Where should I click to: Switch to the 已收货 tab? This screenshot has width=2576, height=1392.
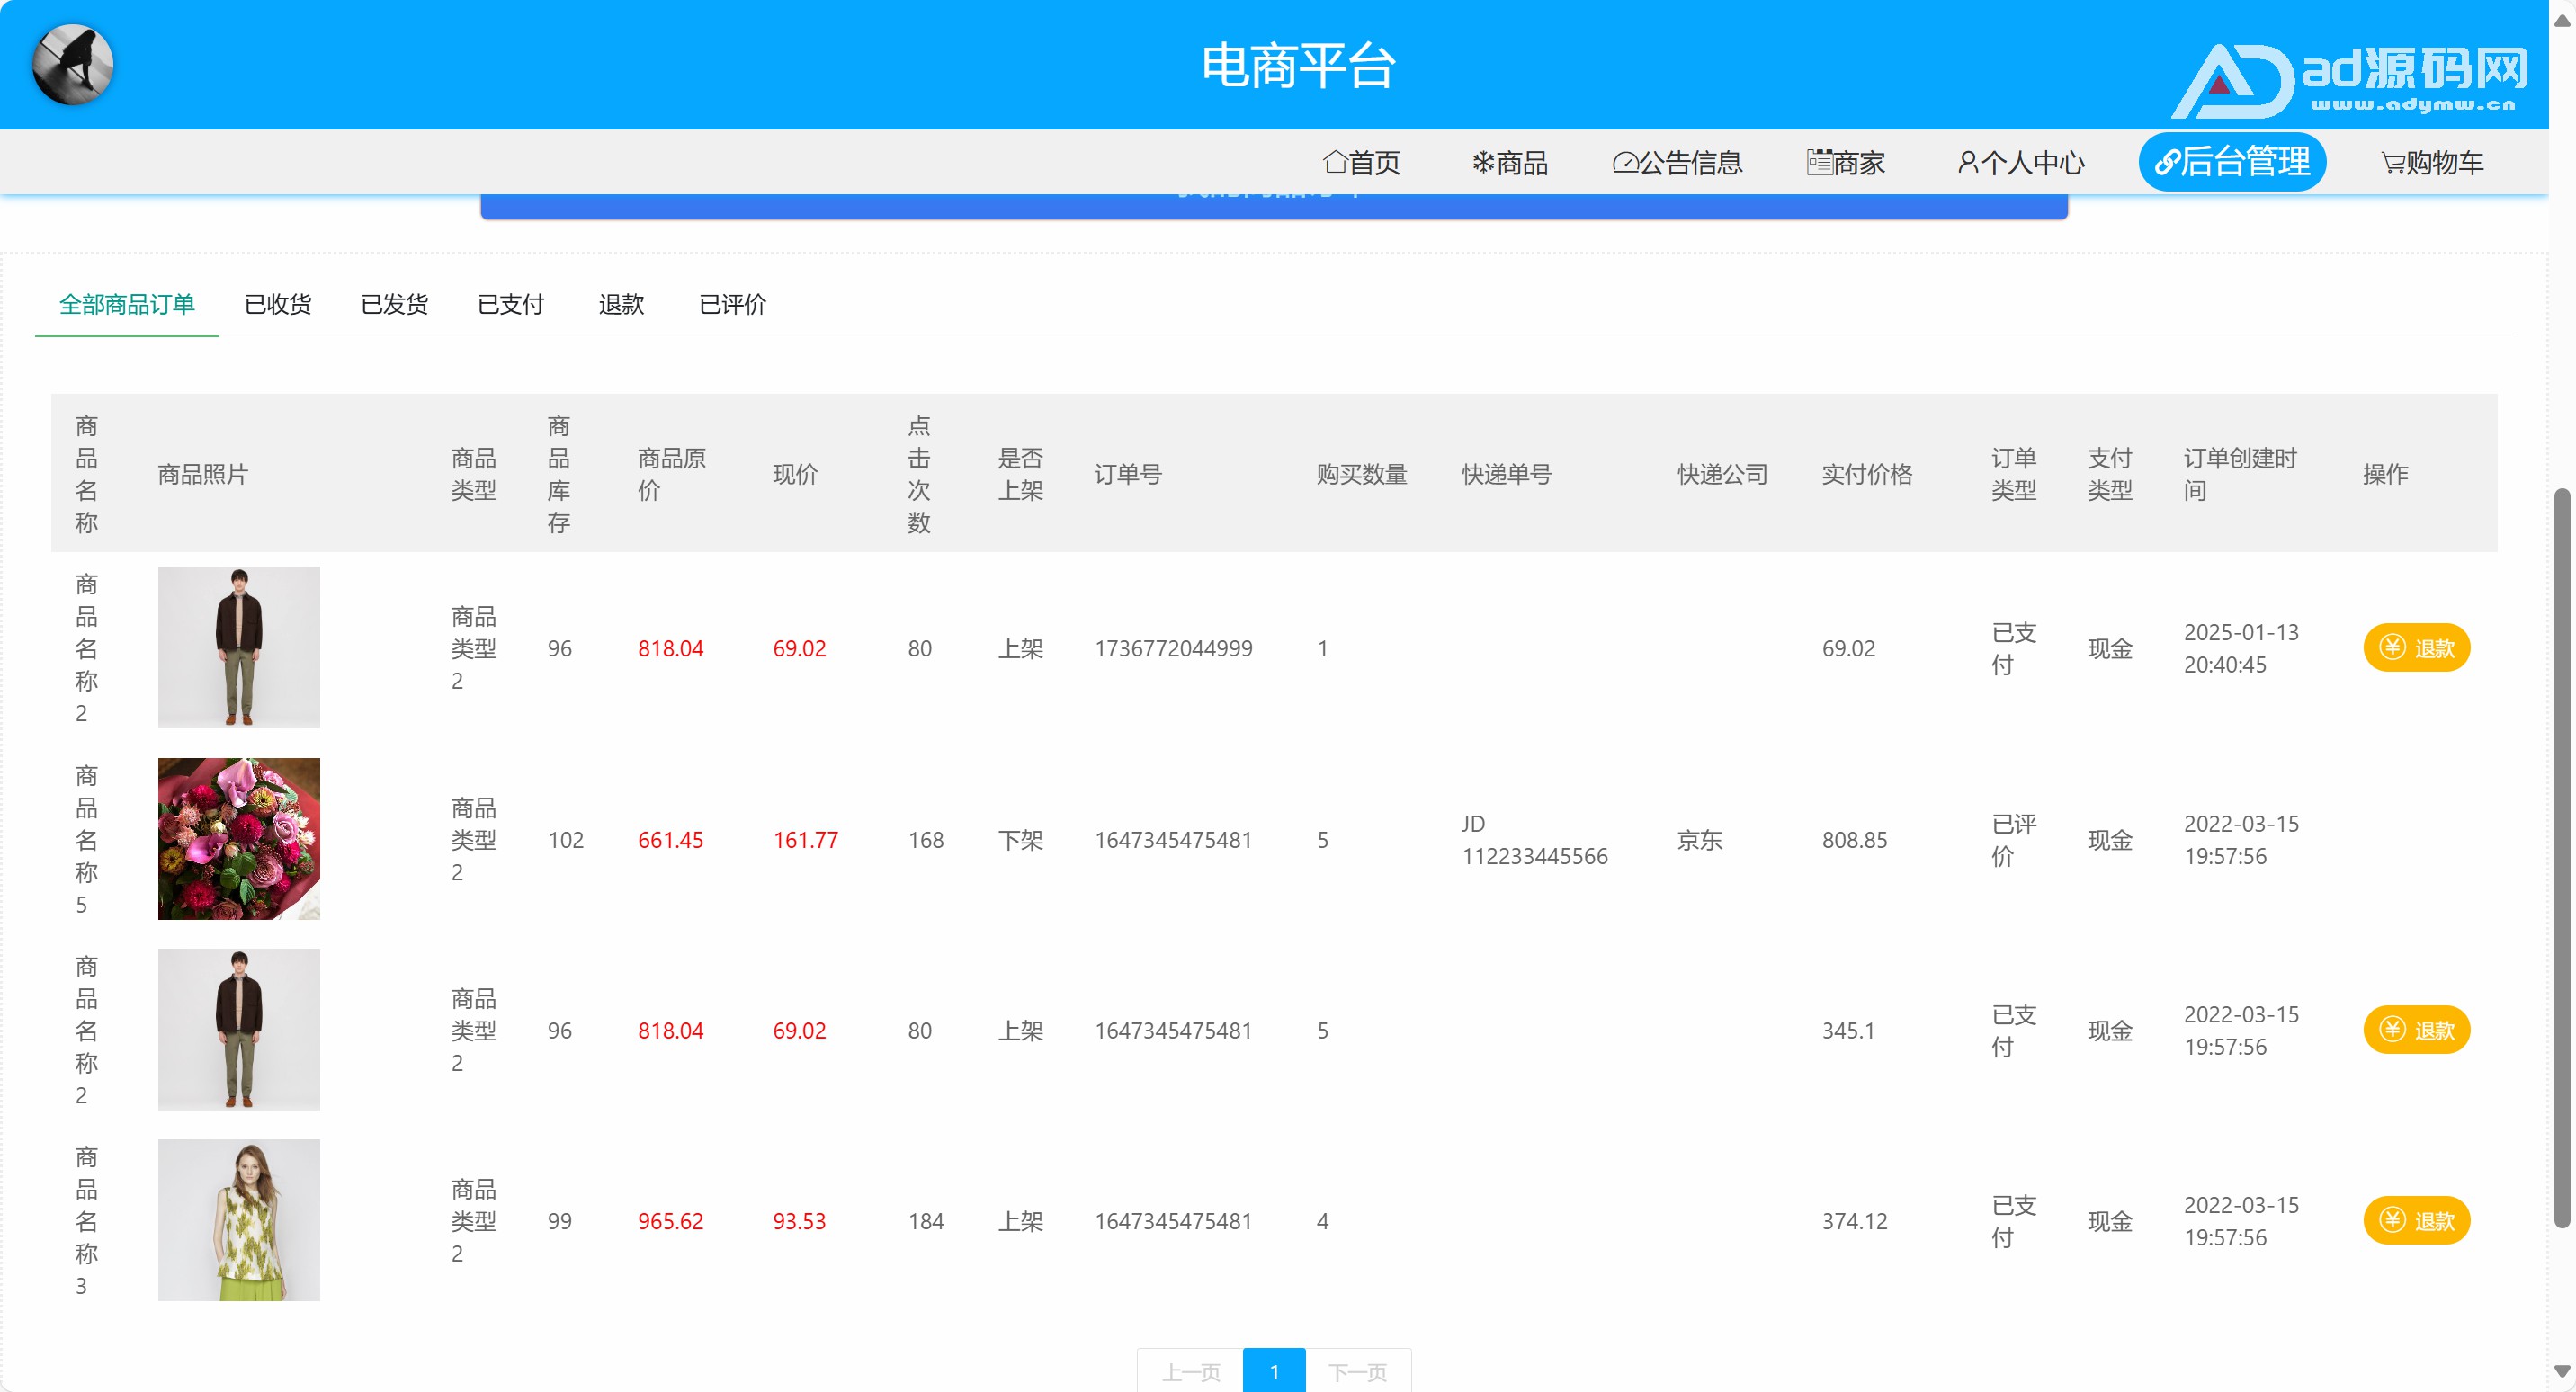(278, 304)
